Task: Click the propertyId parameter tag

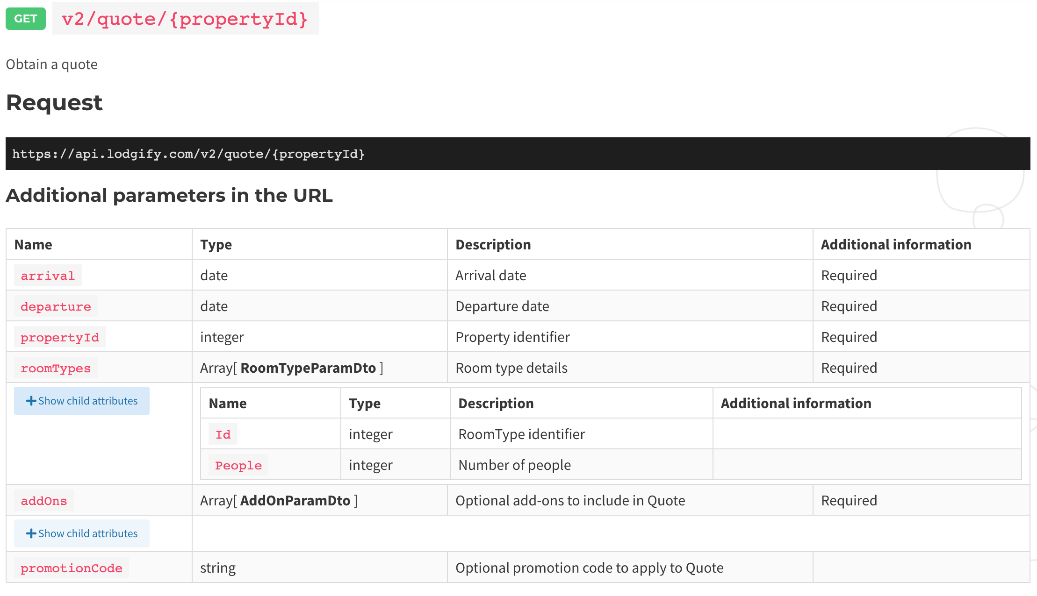Action: tap(59, 337)
